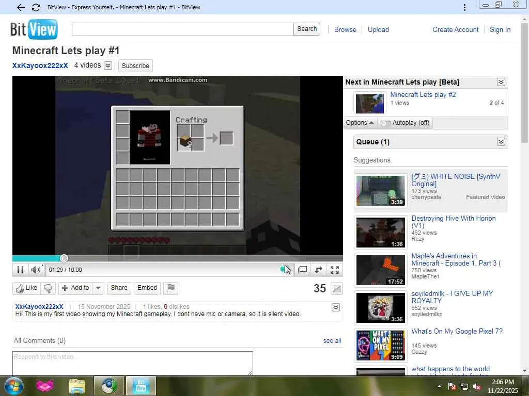This screenshot has width=529, height=396.
Task: Reload the page with the refresh icon
Action: (36, 7)
